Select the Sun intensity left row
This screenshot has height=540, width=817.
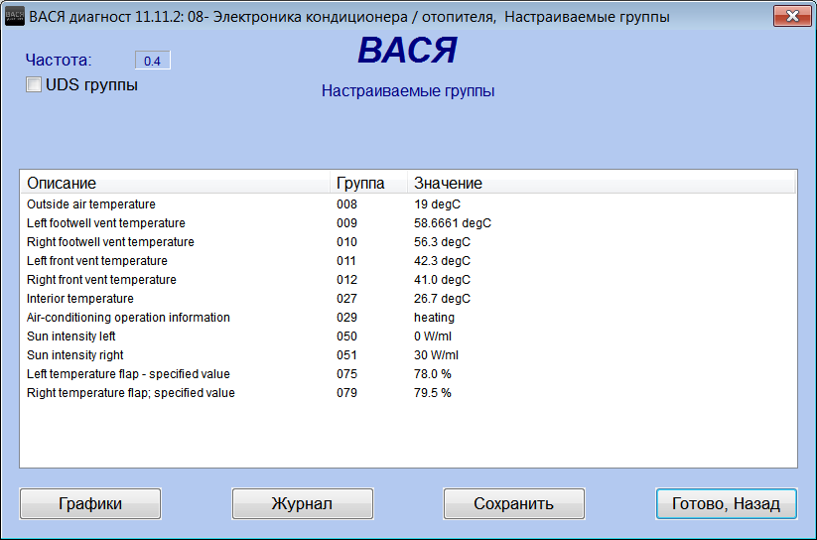click(71, 337)
